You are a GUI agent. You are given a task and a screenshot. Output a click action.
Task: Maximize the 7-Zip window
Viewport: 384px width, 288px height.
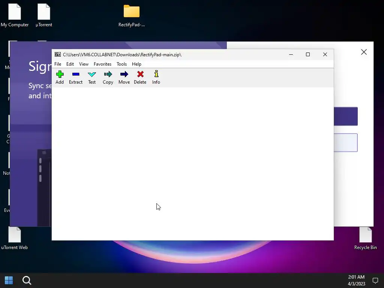coord(308,54)
